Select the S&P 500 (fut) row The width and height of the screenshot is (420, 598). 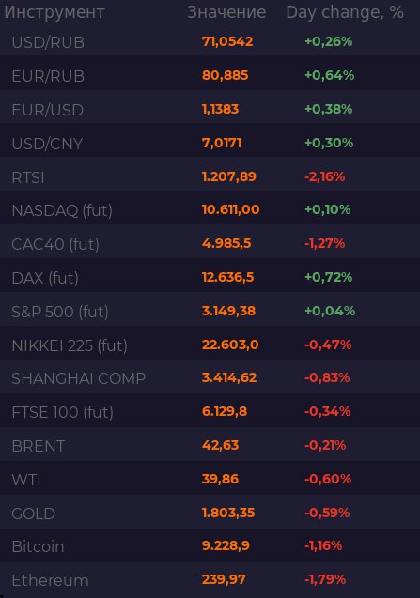(210, 312)
